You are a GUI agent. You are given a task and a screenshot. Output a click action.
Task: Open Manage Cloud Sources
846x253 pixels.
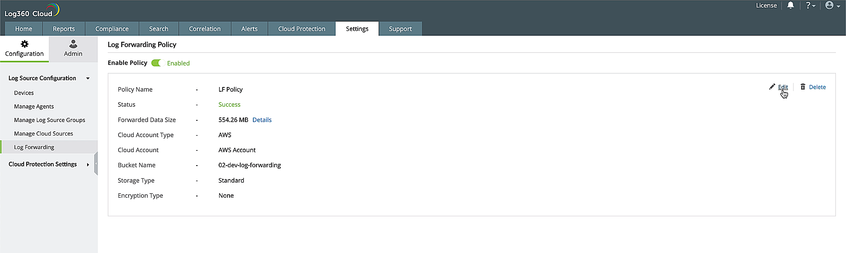click(44, 133)
